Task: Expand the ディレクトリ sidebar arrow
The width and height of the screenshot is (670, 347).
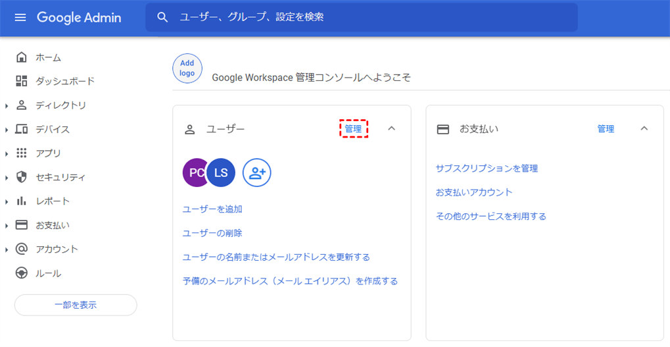Action: (7, 106)
